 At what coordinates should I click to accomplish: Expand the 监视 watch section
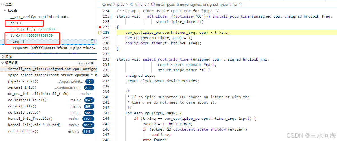pyautogui.click(x=3, y=57)
